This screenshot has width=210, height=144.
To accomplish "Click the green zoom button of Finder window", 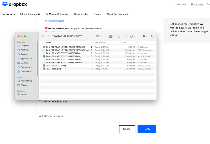I will pos(25,36).
